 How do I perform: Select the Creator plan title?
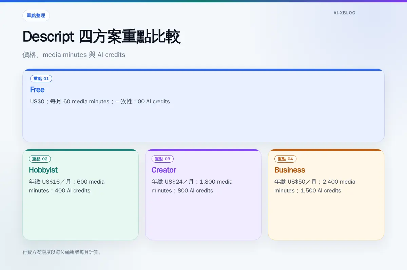[x=164, y=170]
